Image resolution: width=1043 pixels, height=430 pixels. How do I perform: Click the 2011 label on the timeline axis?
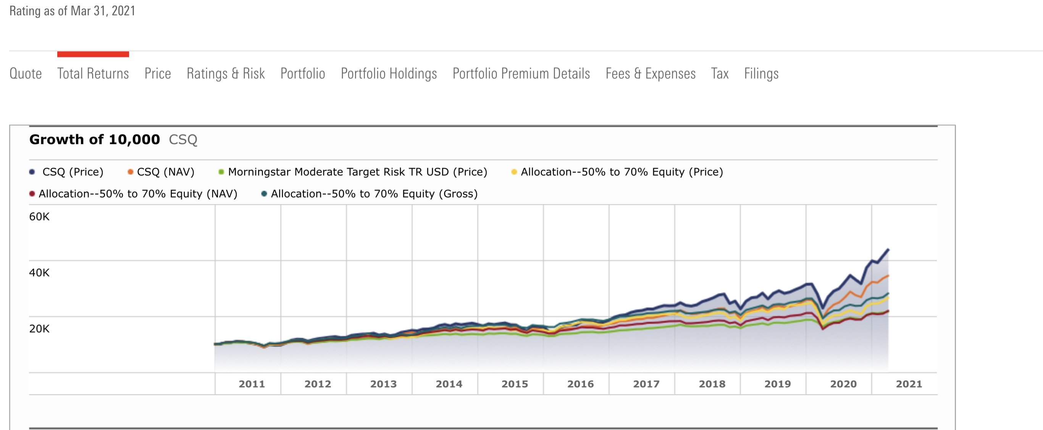coord(252,384)
